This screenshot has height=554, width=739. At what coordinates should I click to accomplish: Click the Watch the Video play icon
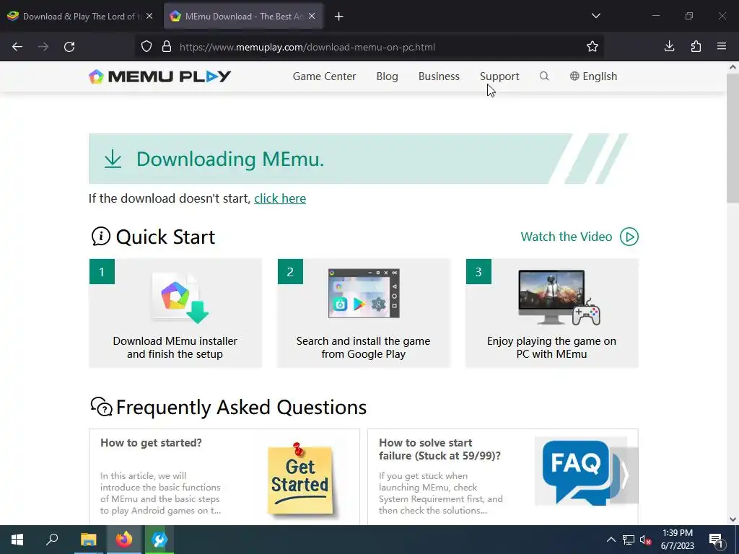tap(629, 237)
